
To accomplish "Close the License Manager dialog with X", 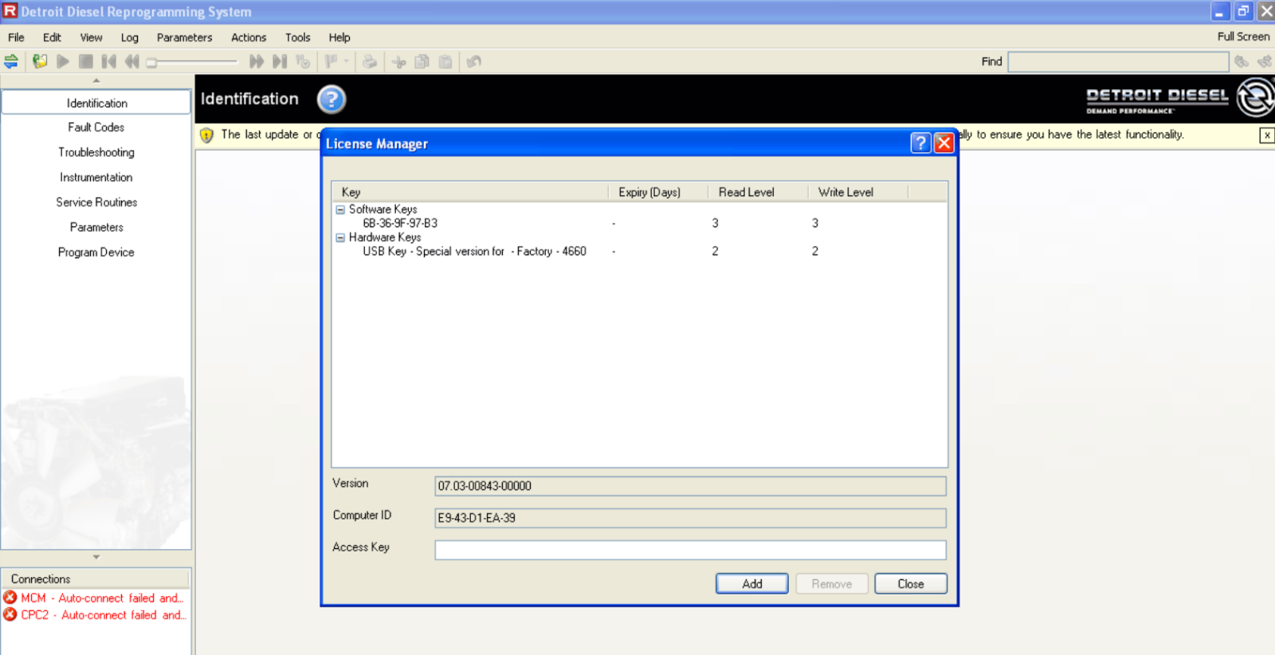I will (944, 143).
